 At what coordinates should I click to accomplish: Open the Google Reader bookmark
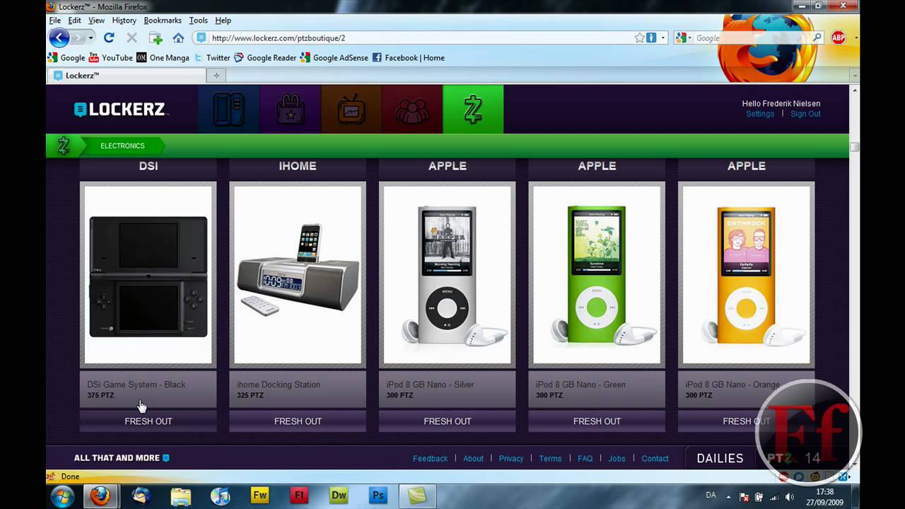click(265, 58)
